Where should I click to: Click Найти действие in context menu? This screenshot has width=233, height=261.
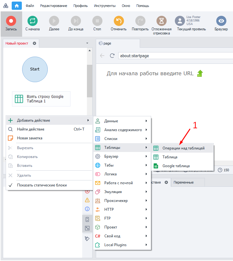31,129
